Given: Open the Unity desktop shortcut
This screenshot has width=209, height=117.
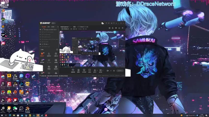Looking at the screenshot, I should [3, 109].
